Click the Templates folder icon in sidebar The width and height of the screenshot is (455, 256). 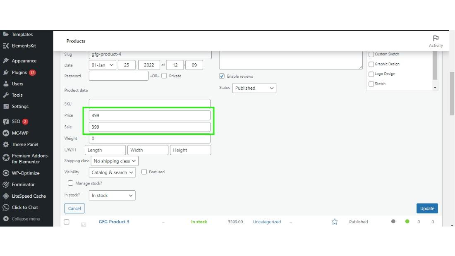coord(6,34)
